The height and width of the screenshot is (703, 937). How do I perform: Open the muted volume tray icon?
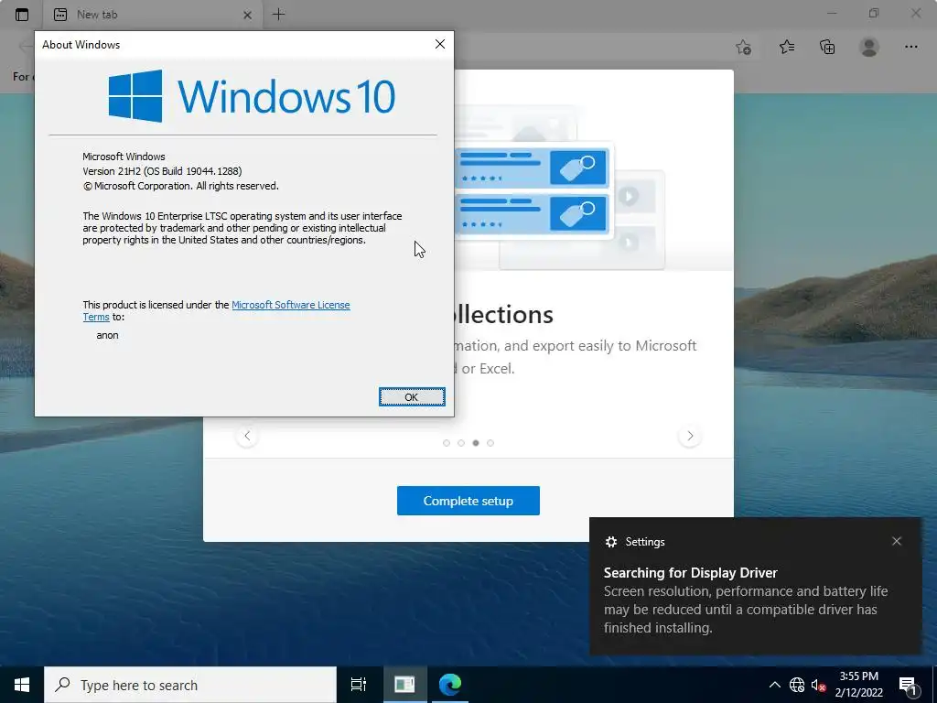coord(818,685)
